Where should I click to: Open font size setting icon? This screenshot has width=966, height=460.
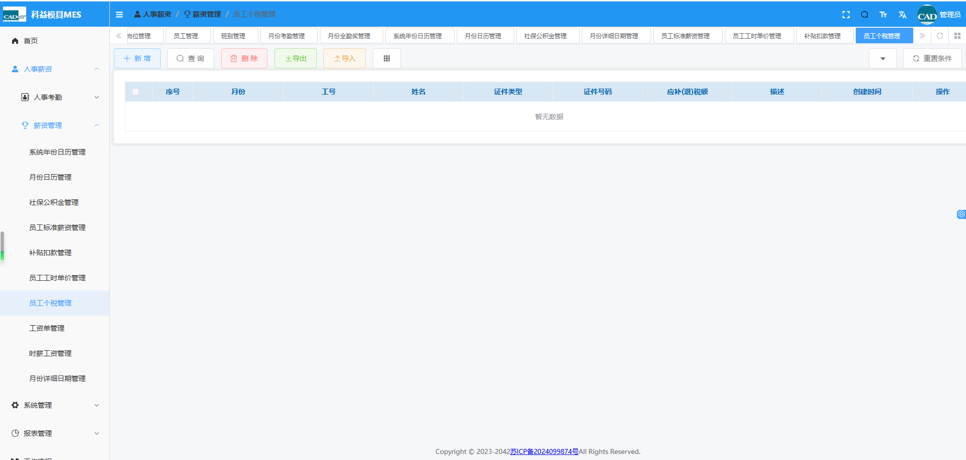click(x=883, y=15)
